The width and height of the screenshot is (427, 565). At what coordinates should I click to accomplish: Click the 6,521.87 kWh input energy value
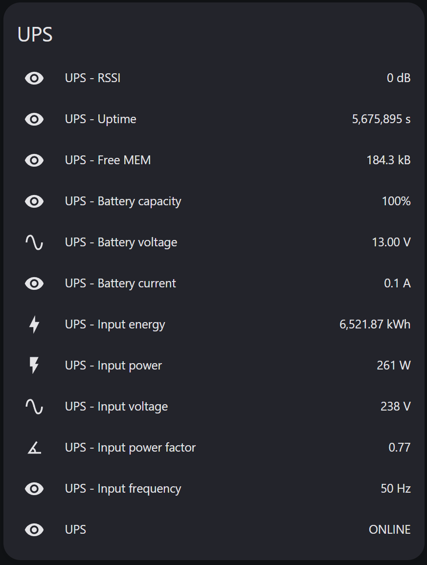click(x=375, y=325)
